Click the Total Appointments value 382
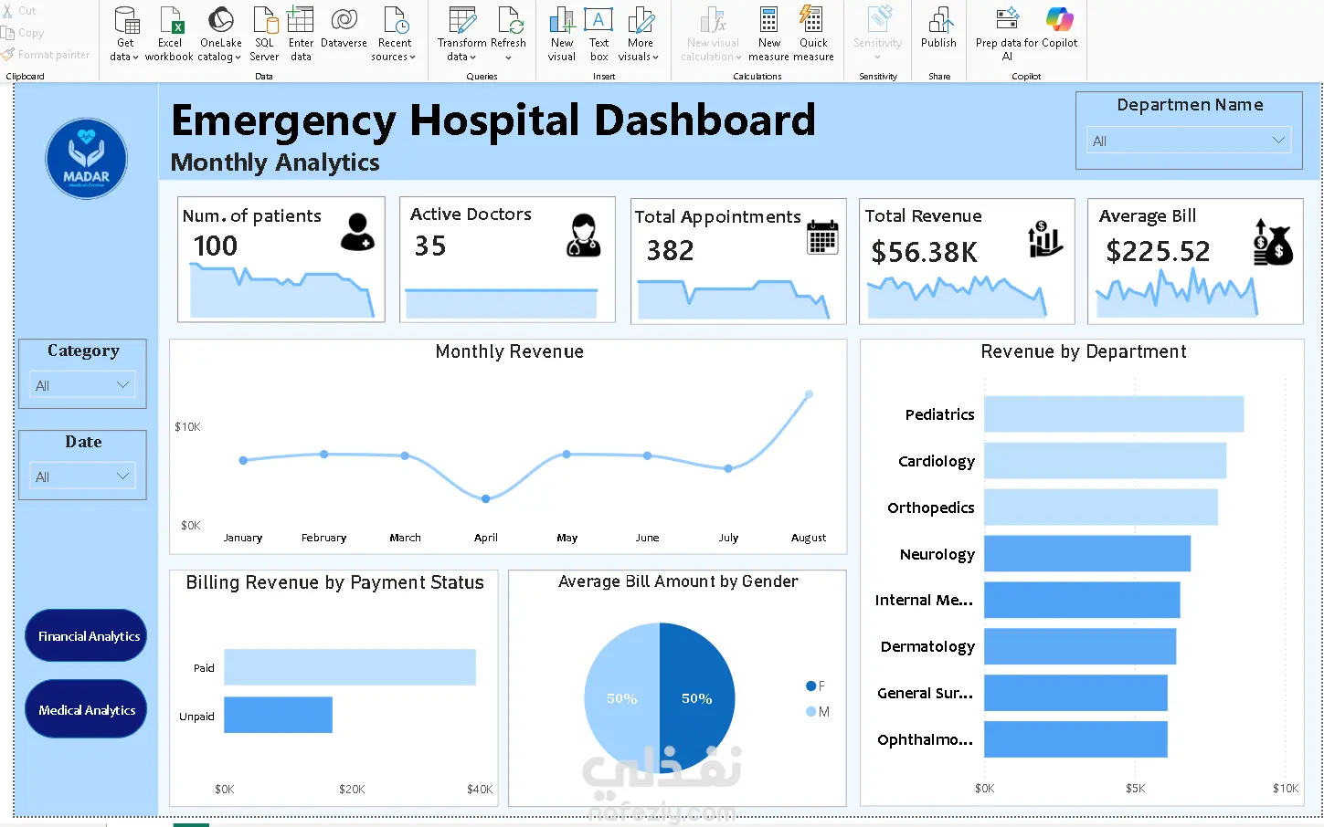1324x827 pixels. point(670,250)
